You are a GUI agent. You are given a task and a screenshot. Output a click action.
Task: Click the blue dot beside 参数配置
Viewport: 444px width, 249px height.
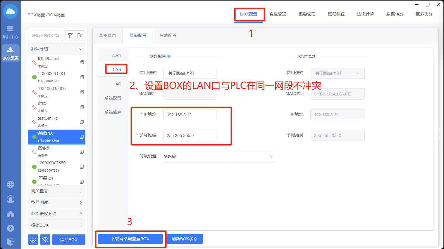point(169,56)
